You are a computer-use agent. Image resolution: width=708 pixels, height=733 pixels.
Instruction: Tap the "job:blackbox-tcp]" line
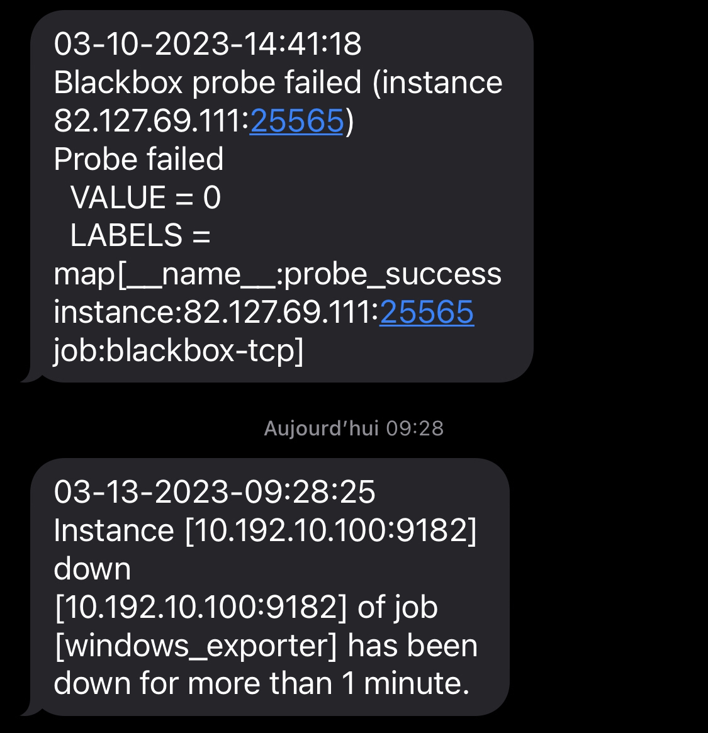178,350
